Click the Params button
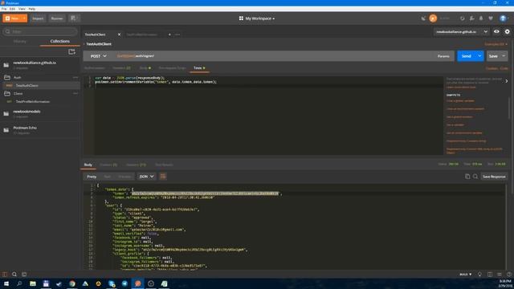This screenshot has height=289, width=514. coord(443,56)
